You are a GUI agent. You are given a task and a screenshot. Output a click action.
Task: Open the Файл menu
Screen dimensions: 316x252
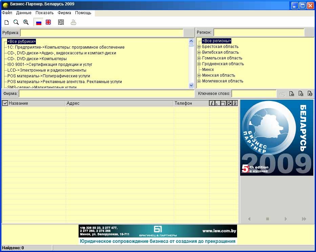[x=7, y=13]
